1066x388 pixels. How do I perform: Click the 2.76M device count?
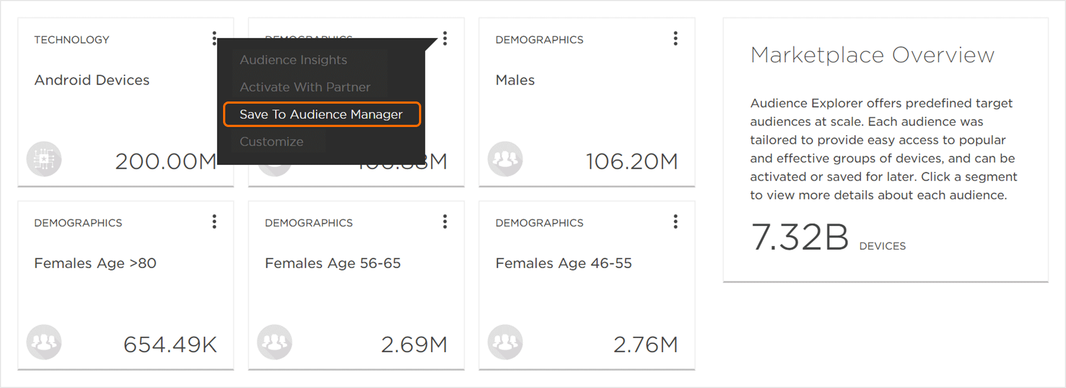(646, 344)
